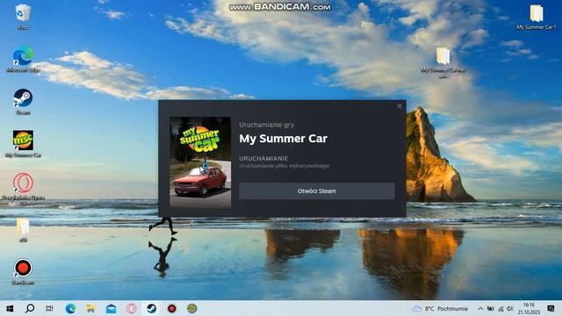This screenshot has height=316, width=562.
Task: Close the Steam launch dialog
Action: click(x=400, y=106)
